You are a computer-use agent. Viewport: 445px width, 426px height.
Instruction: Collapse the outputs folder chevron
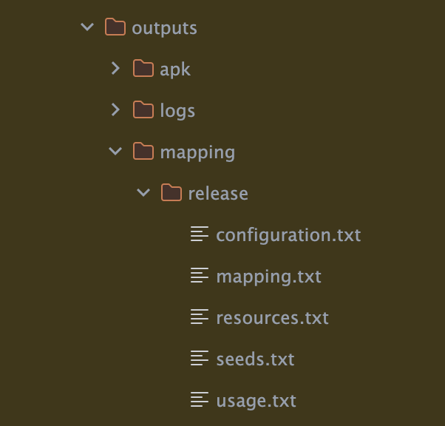[x=87, y=27]
